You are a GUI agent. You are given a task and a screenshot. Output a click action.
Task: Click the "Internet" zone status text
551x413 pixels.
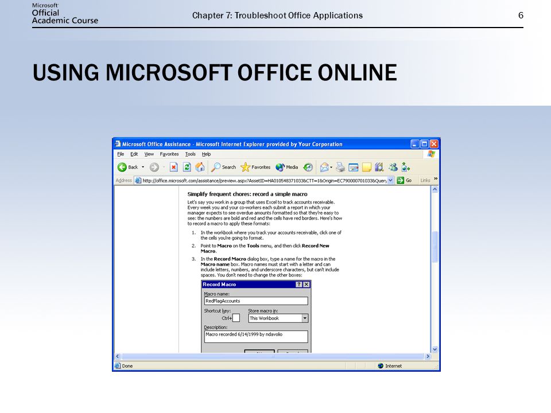tap(393, 366)
